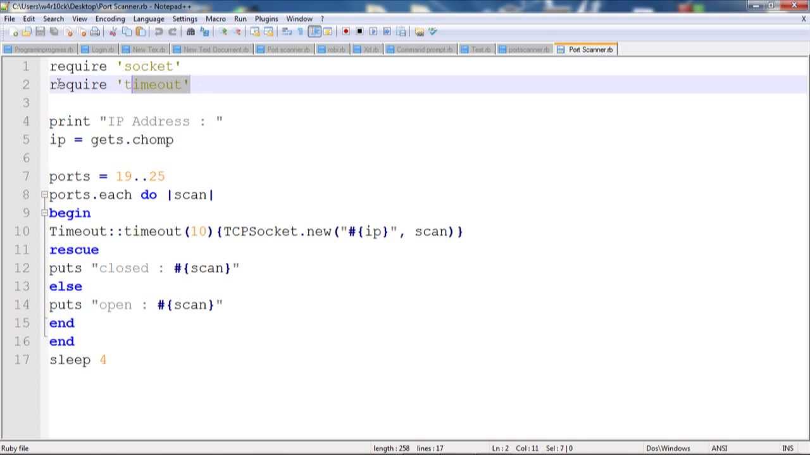Zoom out using the toolbar icon
The image size is (810, 455).
click(x=238, y=32)
